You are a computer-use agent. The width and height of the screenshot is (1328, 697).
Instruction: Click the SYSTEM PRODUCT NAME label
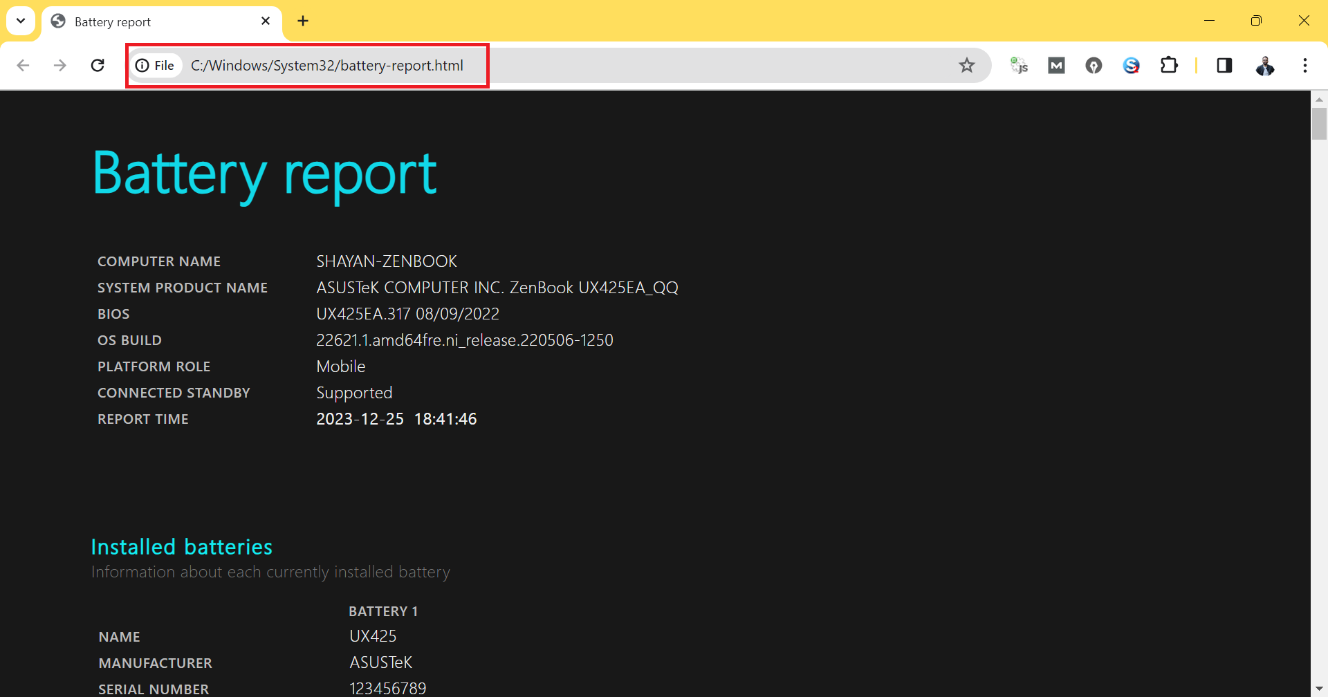[x=183, y=288]
